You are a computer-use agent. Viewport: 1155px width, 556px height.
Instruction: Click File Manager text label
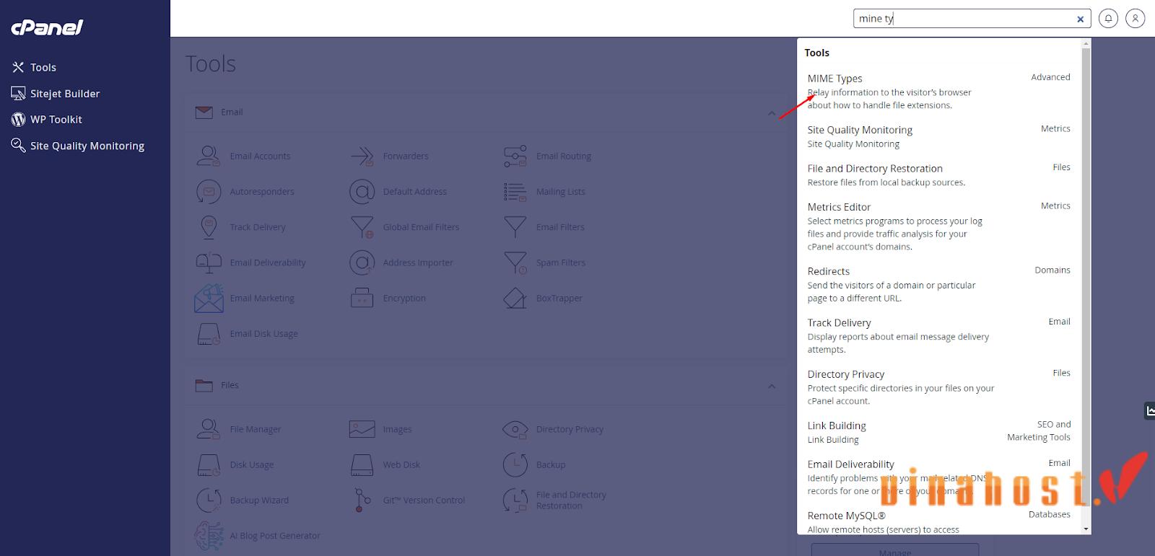[x=255, y=429]
